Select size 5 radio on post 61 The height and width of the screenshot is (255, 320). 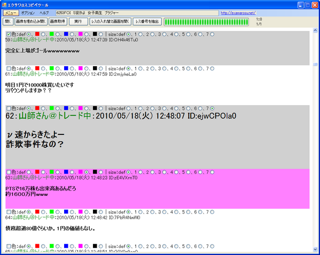[188, 68]
